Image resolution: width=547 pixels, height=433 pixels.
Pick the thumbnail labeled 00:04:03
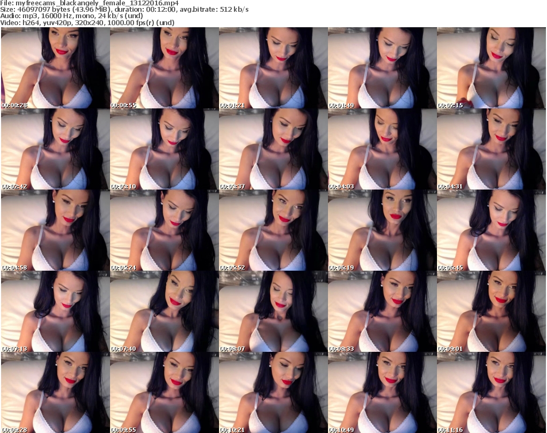[382, 149]
